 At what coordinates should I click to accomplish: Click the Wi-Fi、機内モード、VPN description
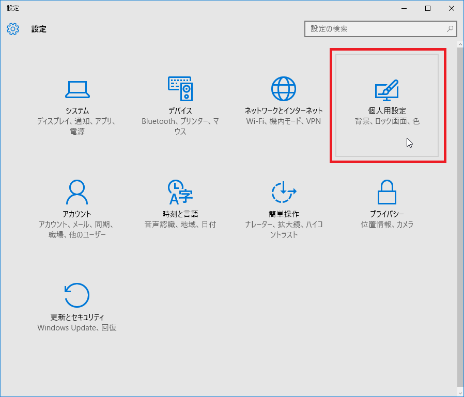point(284,121)
